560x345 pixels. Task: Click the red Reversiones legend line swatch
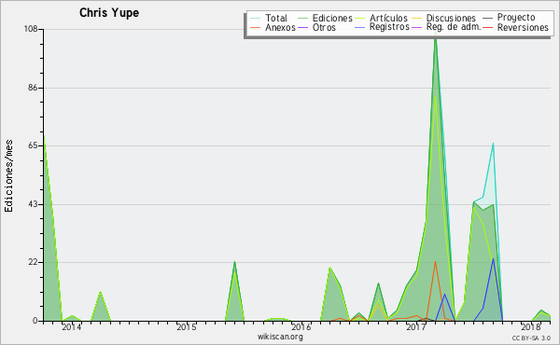pos(487,28)
